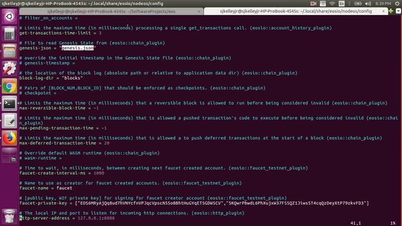Click the 'local IP and port to listen' comment
Viewport: 402px width, 226px height.
coord(132,213)
